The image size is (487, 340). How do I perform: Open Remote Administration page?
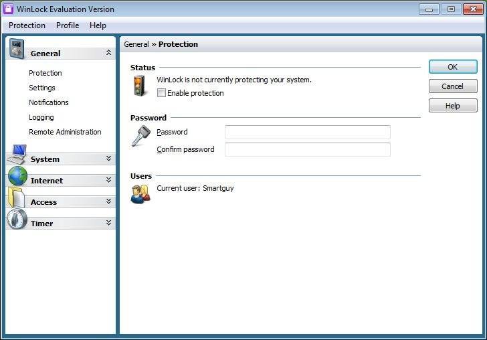pos(65,132)
